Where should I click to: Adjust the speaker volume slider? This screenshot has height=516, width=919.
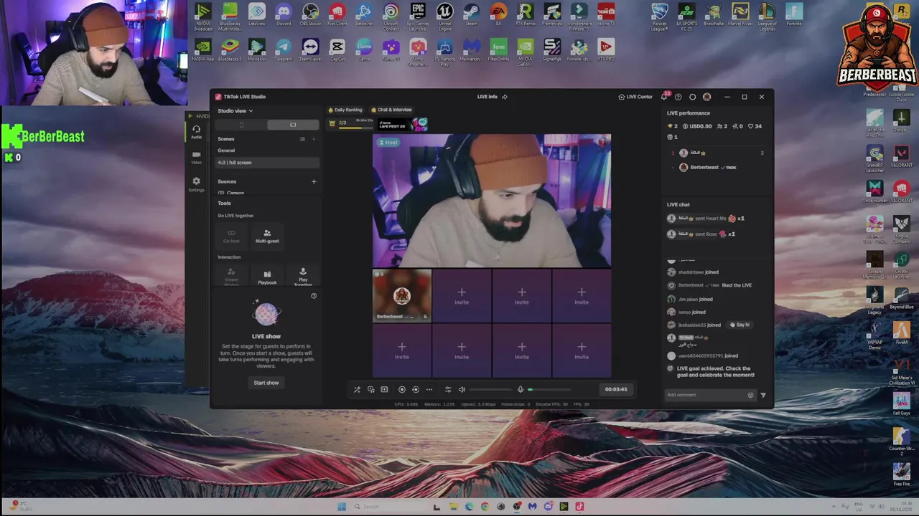pyautogui.click(x=492, y=389)
